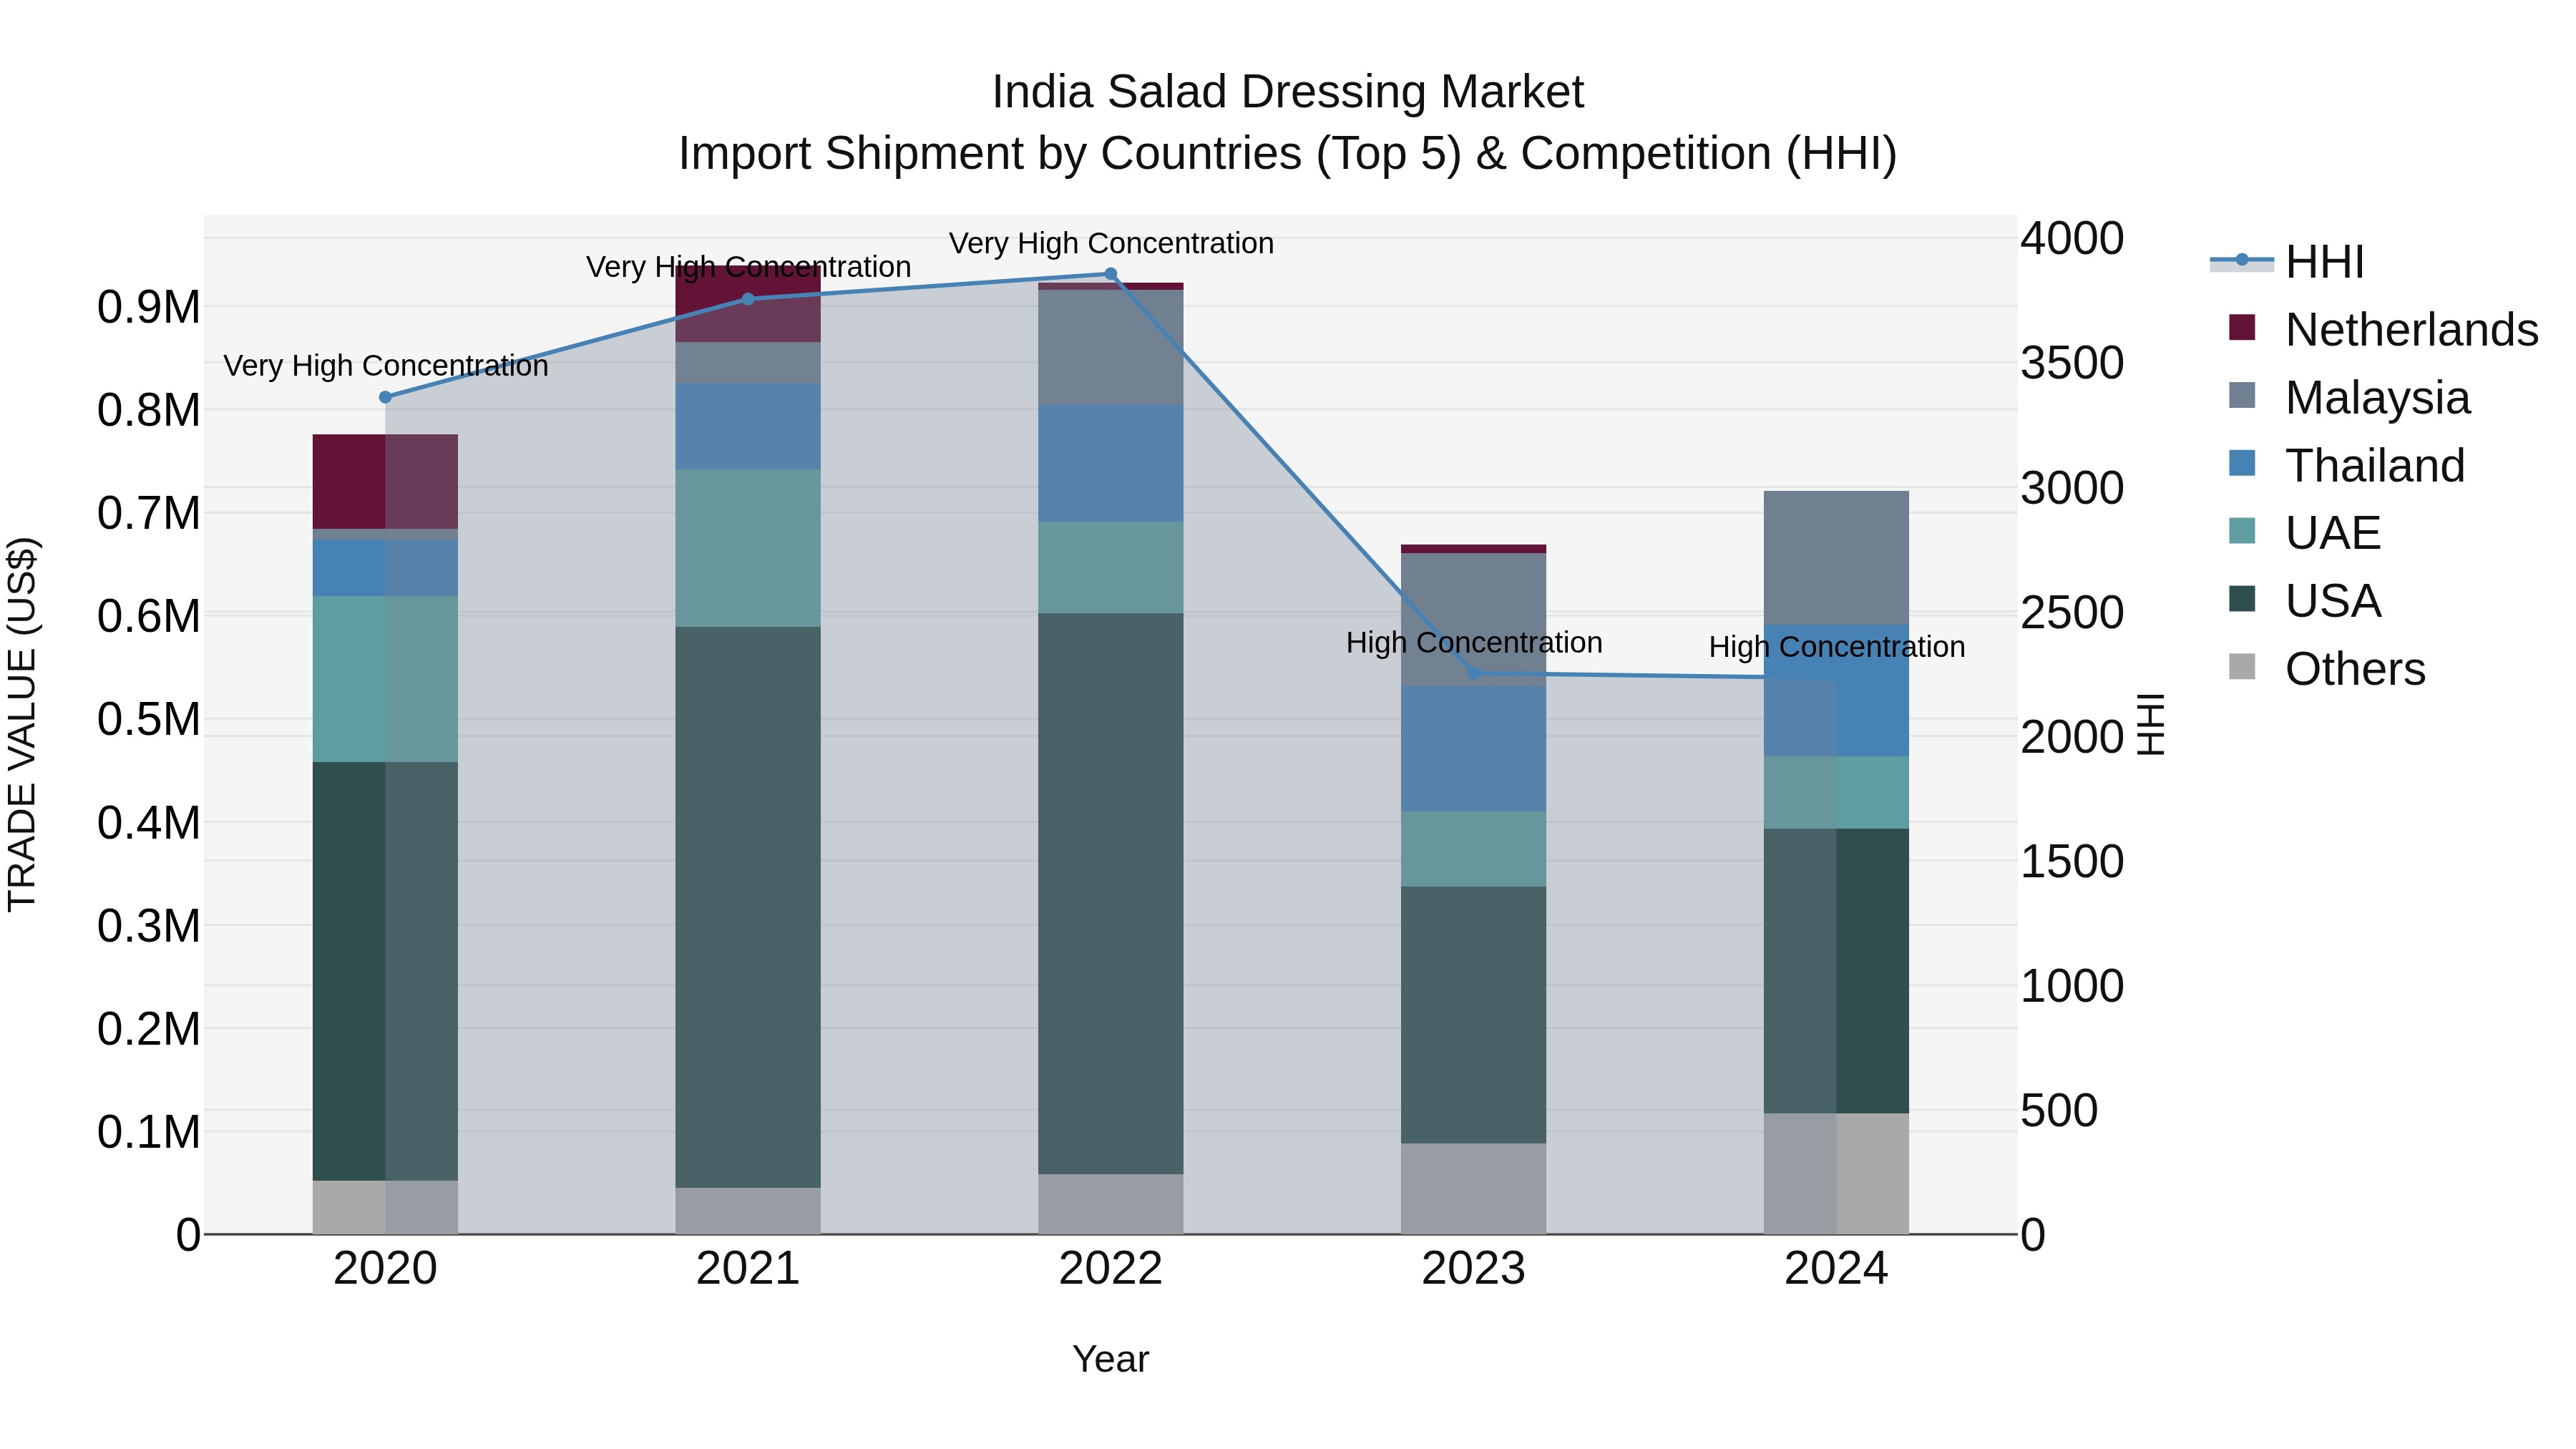Click the HHI line marker for 2021
This screenshot has height=1449, width=2576.
click(748, 299)
